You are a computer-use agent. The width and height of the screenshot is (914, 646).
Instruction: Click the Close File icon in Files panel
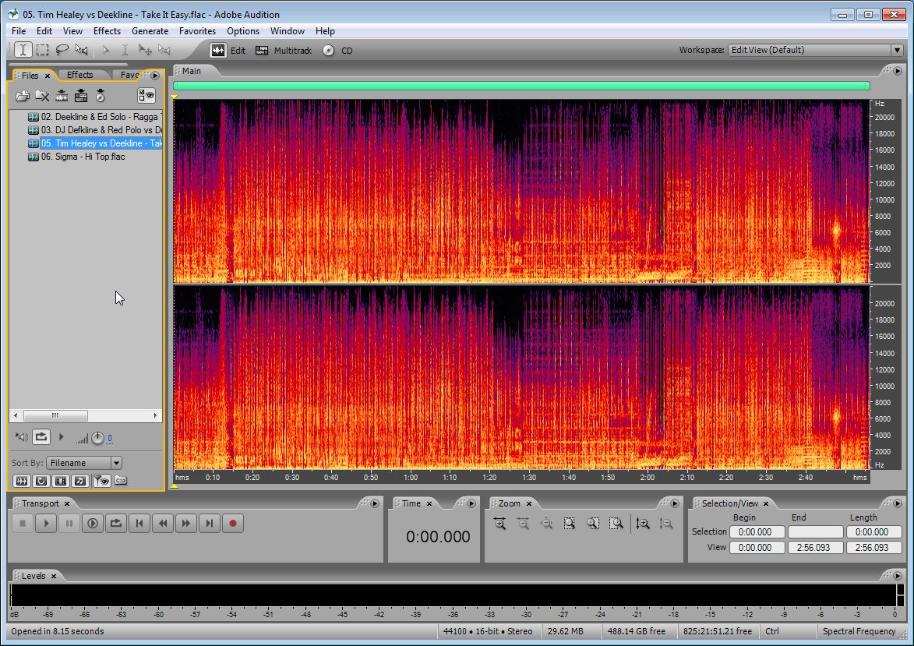point(42,96)
